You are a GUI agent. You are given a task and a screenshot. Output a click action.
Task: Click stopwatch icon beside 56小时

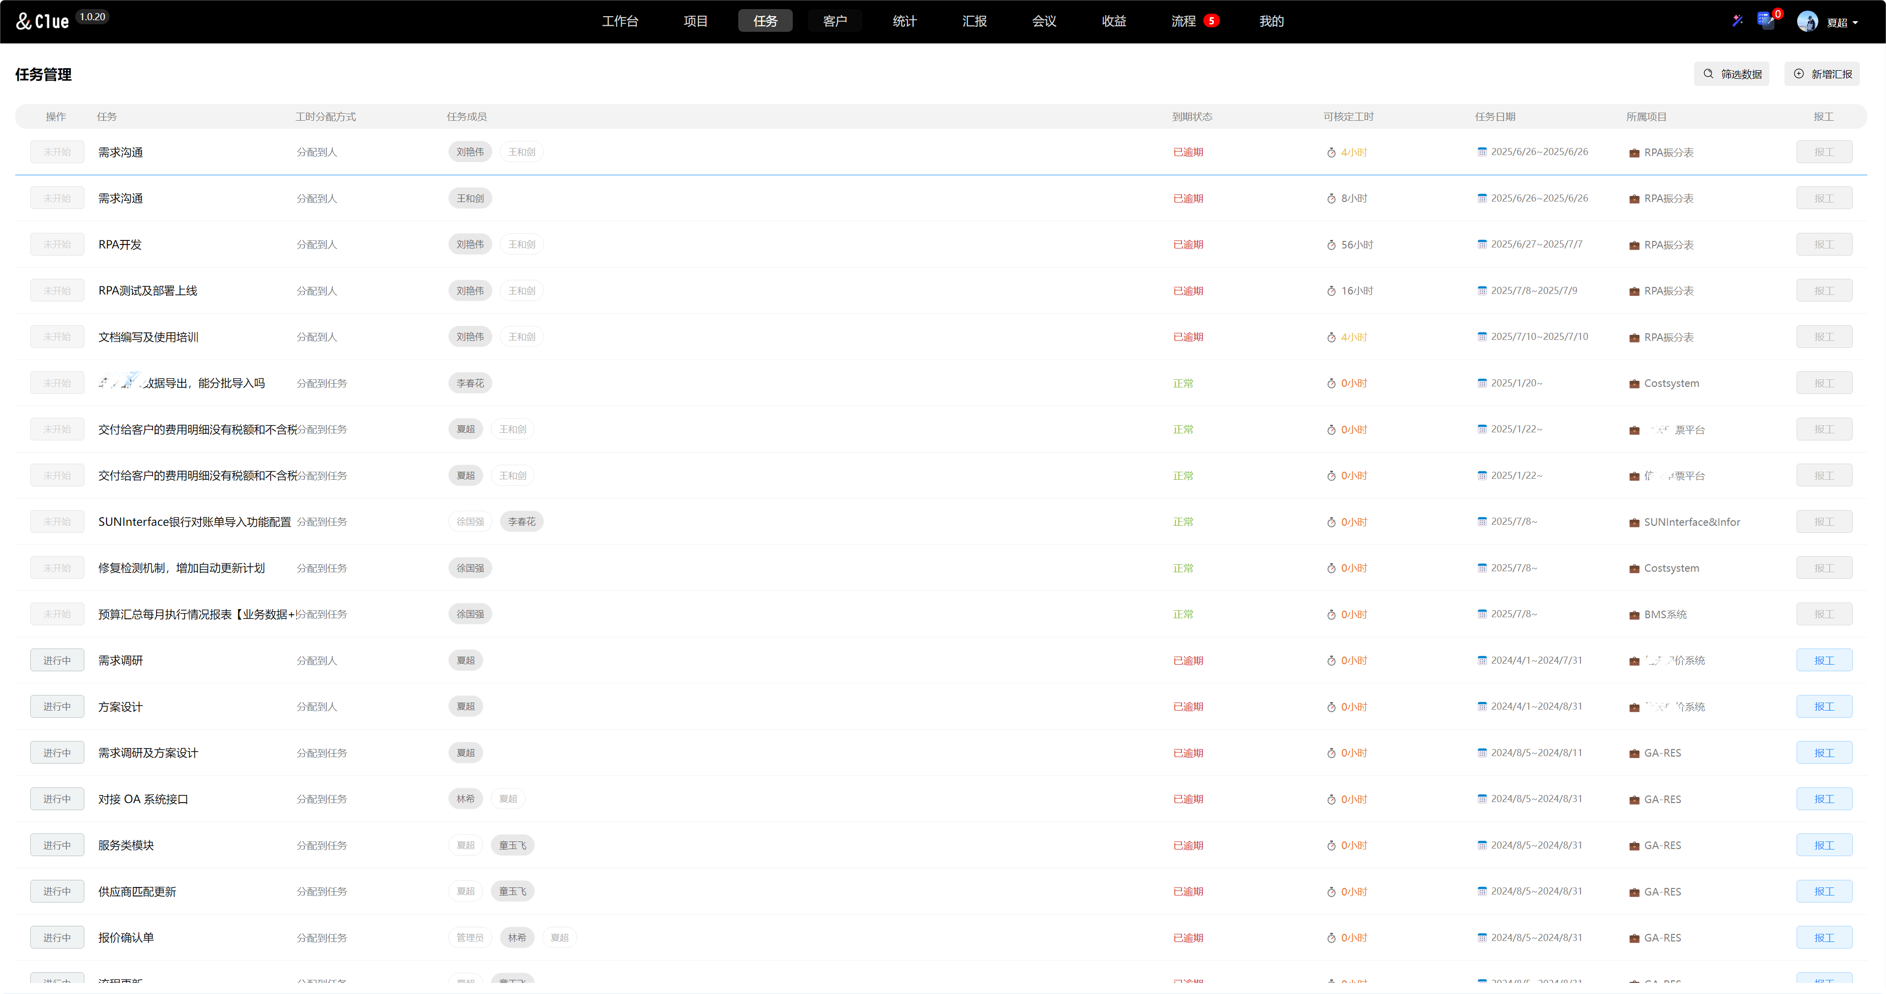pyautogui.click(x=1331, y=244)
